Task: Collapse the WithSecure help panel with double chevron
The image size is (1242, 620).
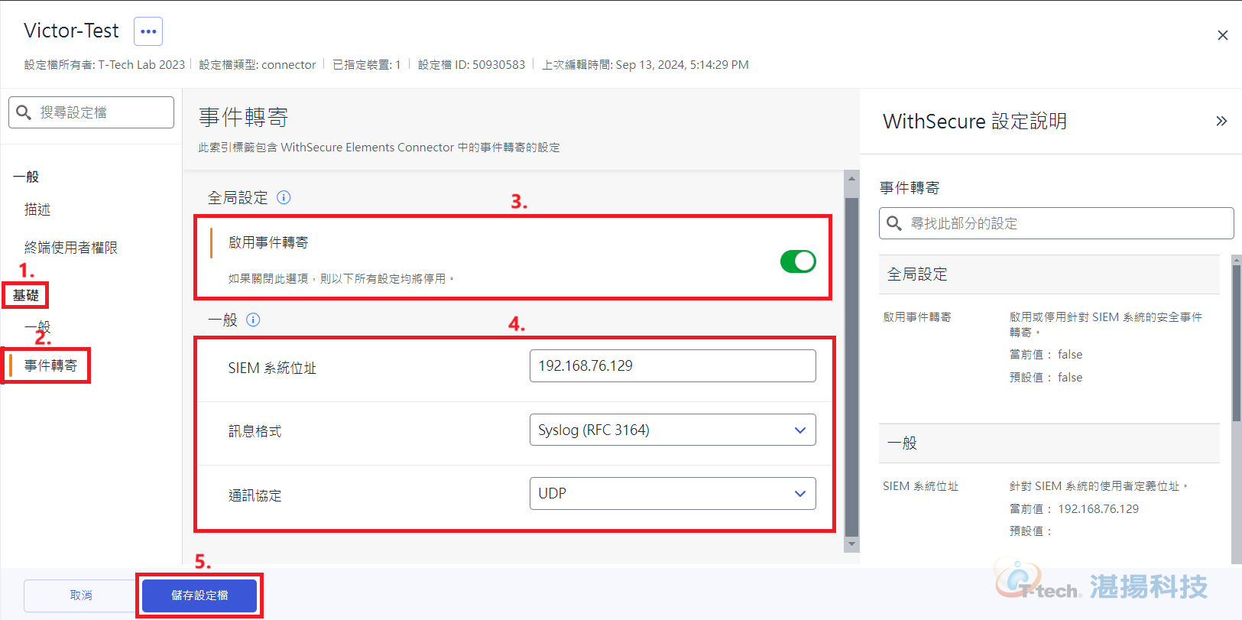Action: 1221,121
